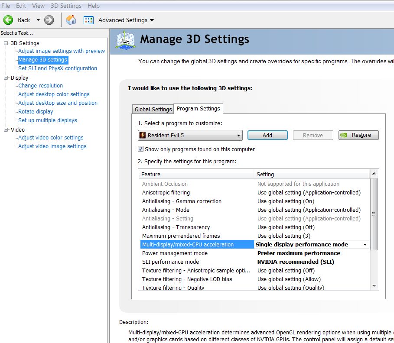Open the 3D Settings menu
This screenshot has width=394, height=343.
click(x=66, y=6)
